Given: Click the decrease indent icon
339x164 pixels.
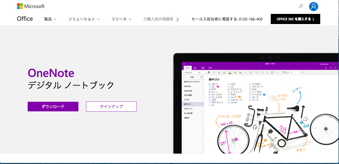Looking at the screenshot, I should click(262, 72).
